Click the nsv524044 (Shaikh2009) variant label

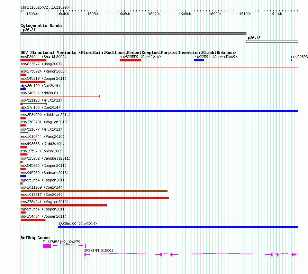click(x=44, y=57)
